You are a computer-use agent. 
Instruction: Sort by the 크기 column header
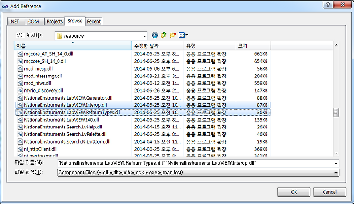coord(253,46)
